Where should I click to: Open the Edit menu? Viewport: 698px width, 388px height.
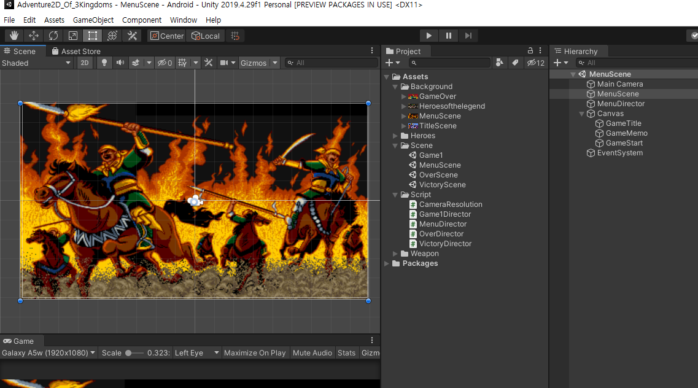click(x=29, y=20)
